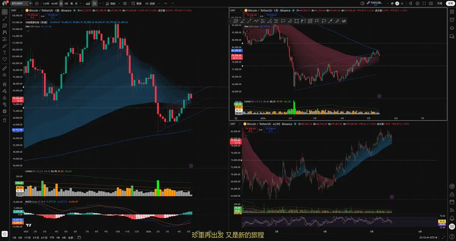Expand the chart type dropdown arrow
Screen dimensions: 456x241
pyautogui.click(x=100, y=3)
